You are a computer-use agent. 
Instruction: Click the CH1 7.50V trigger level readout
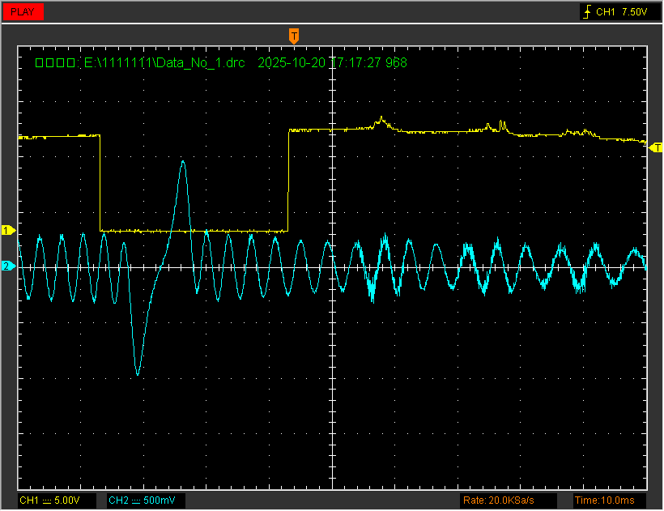click(x=622, y=12)
